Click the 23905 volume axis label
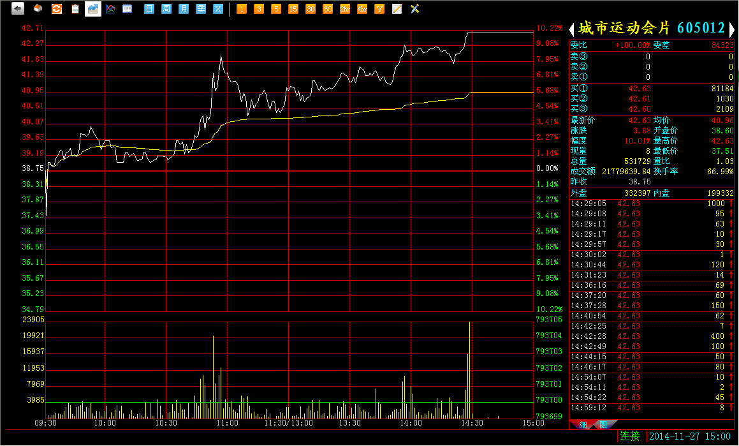 pos(33,320)
